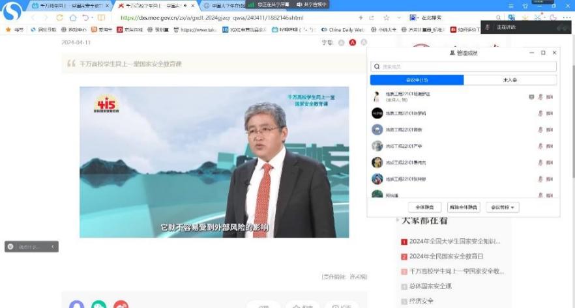
Task: Click the QQ share icon below the video
Action: point(77,305)
